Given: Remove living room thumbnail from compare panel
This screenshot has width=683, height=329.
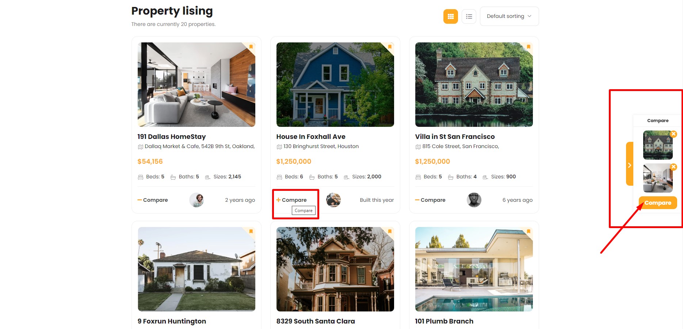Looking at the screenshot, I should point(674,167).
